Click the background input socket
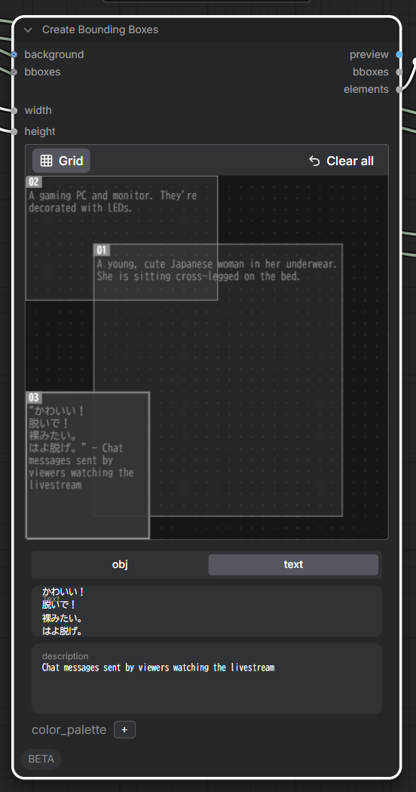Viewport: 416px width, 792px height. pos(14,54)
